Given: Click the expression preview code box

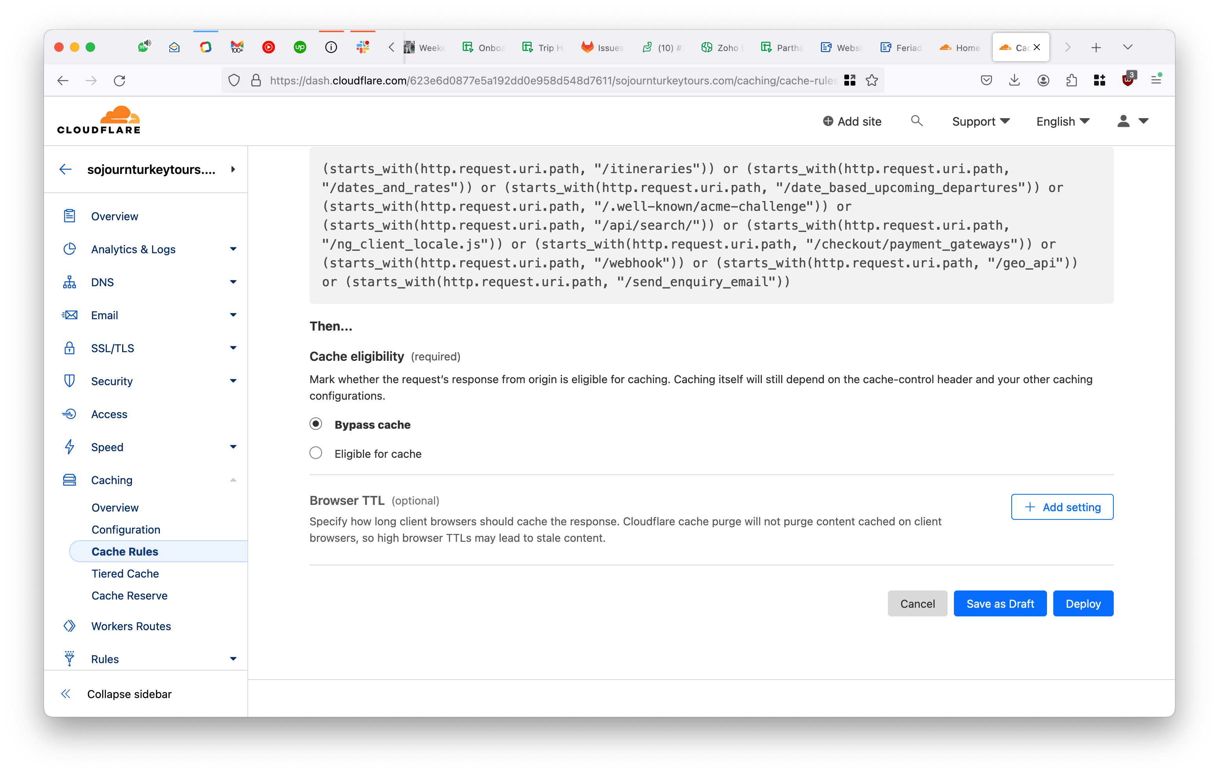Looking at the screenshot, I should click(x=711, y=225).
